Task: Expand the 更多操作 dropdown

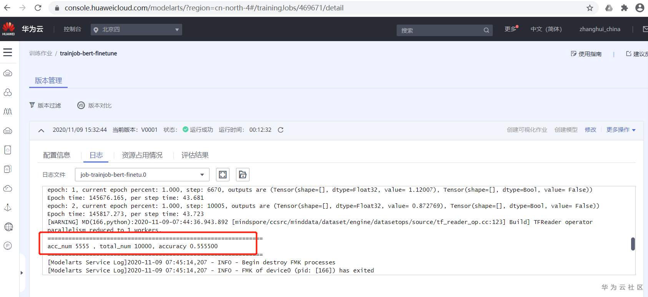Action: (621, 130)
